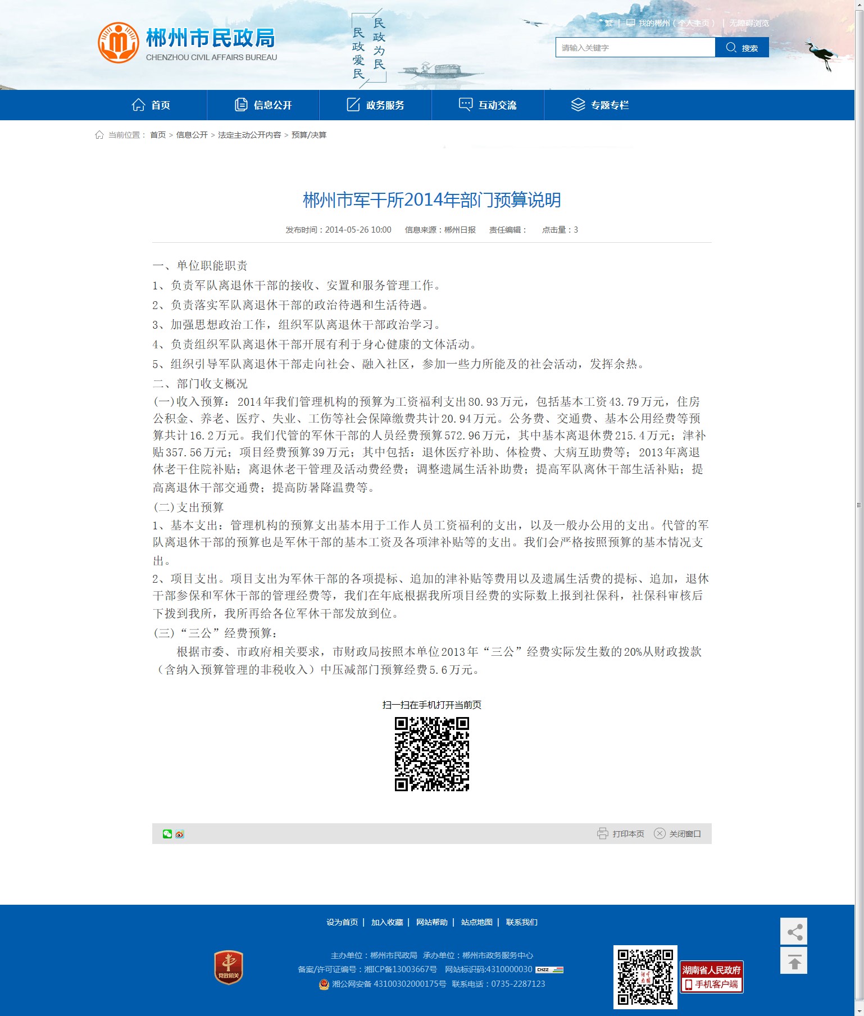
Task: Click the publish time 2014-05-26 10:00
Action: tap(358, 230)
